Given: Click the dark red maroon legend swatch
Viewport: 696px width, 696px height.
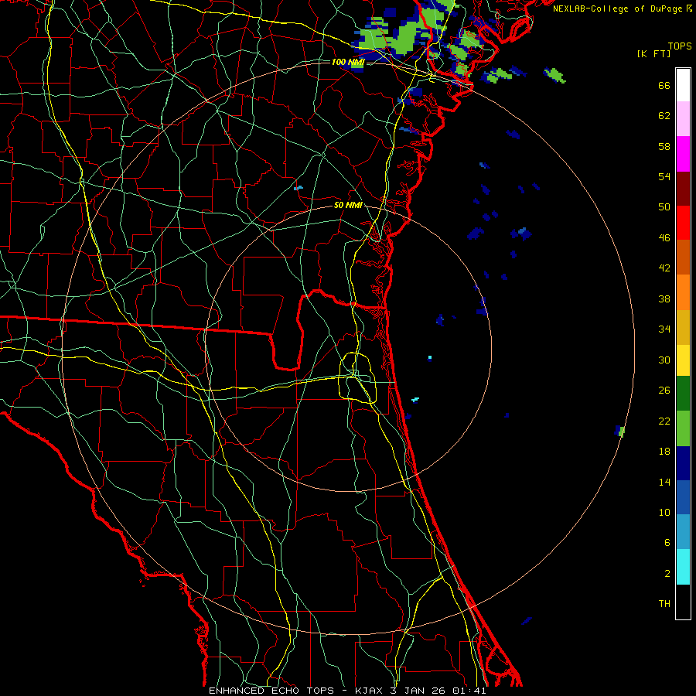Looking at the screenshot, I should [683, 188].
